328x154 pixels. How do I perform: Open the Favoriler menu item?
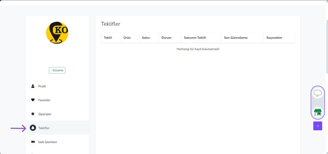[x=57, y=100]
